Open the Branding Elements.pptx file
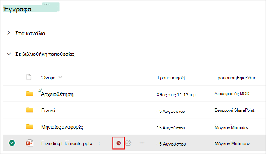 [67, 144]
